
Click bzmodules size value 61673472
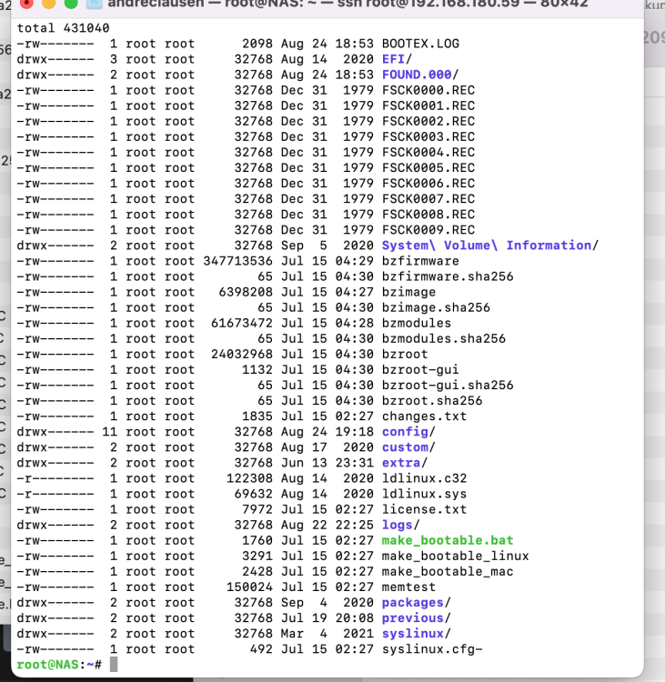pyautogui.click(x=242, y=323)
